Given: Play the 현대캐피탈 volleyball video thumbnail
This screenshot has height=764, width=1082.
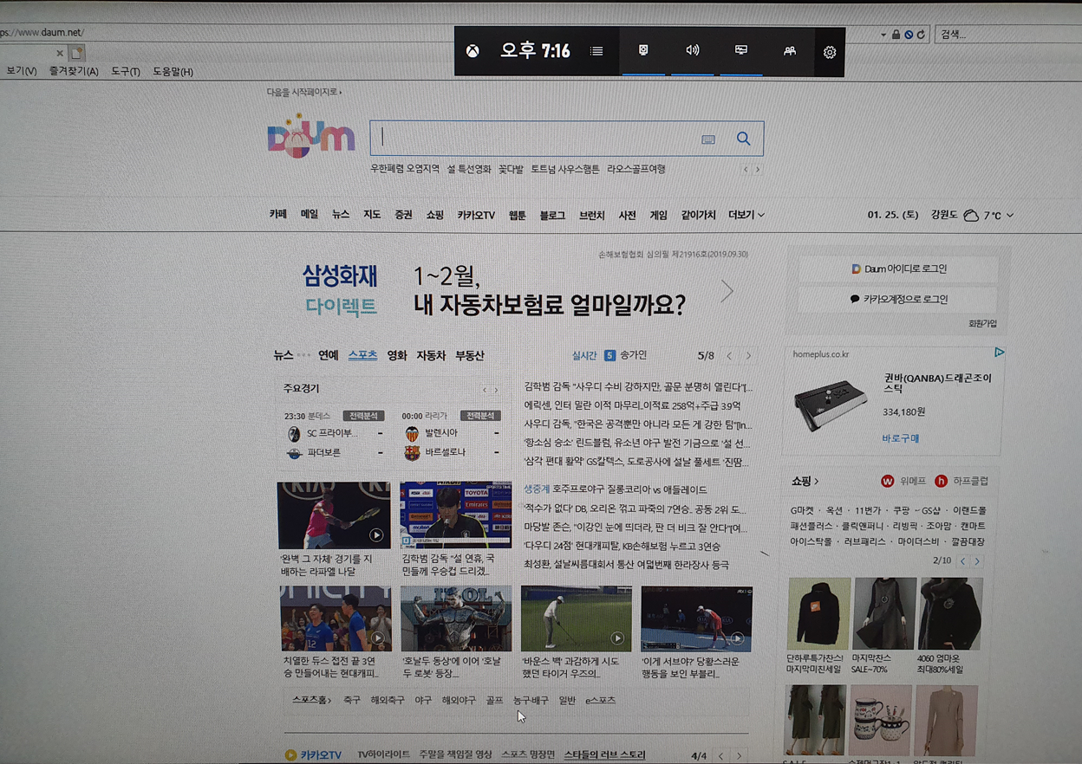Looking at the screenshot, I should [336, 618].
